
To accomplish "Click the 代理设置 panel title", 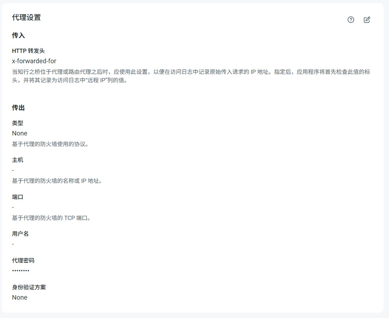I will point(26,17).
